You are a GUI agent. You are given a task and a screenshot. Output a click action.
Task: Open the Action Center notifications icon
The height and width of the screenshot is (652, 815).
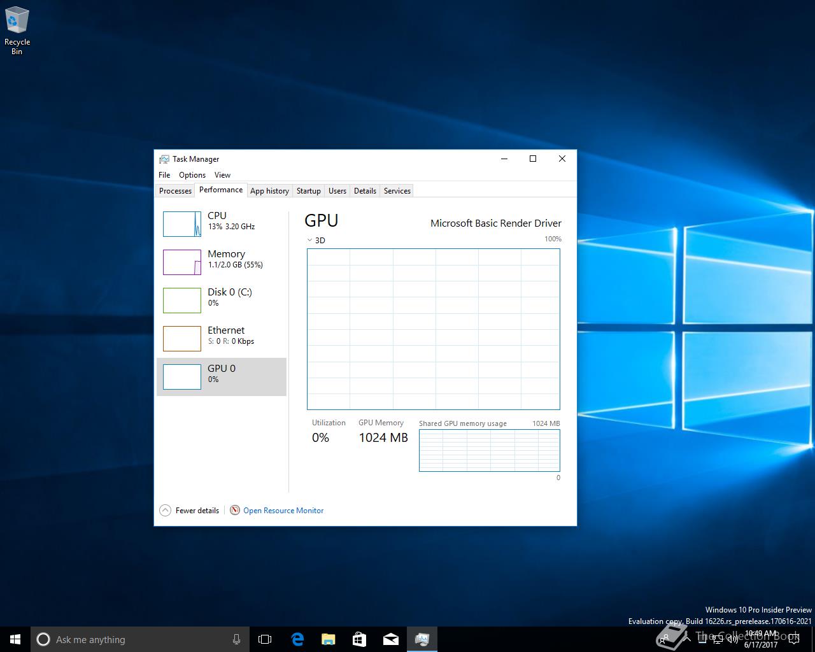[x=794, y=639]
